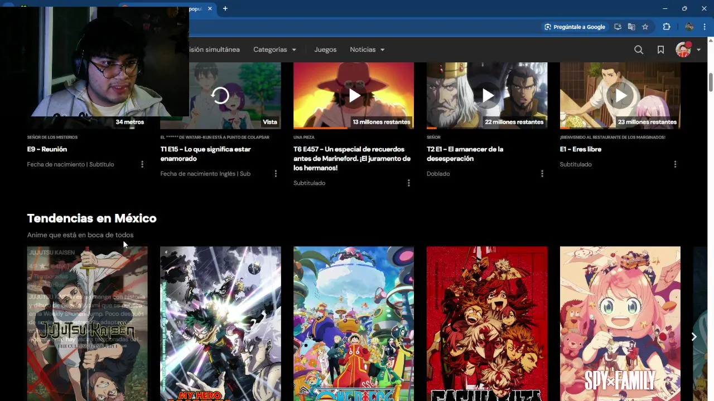Play the One Piece E457 episode

354,96
